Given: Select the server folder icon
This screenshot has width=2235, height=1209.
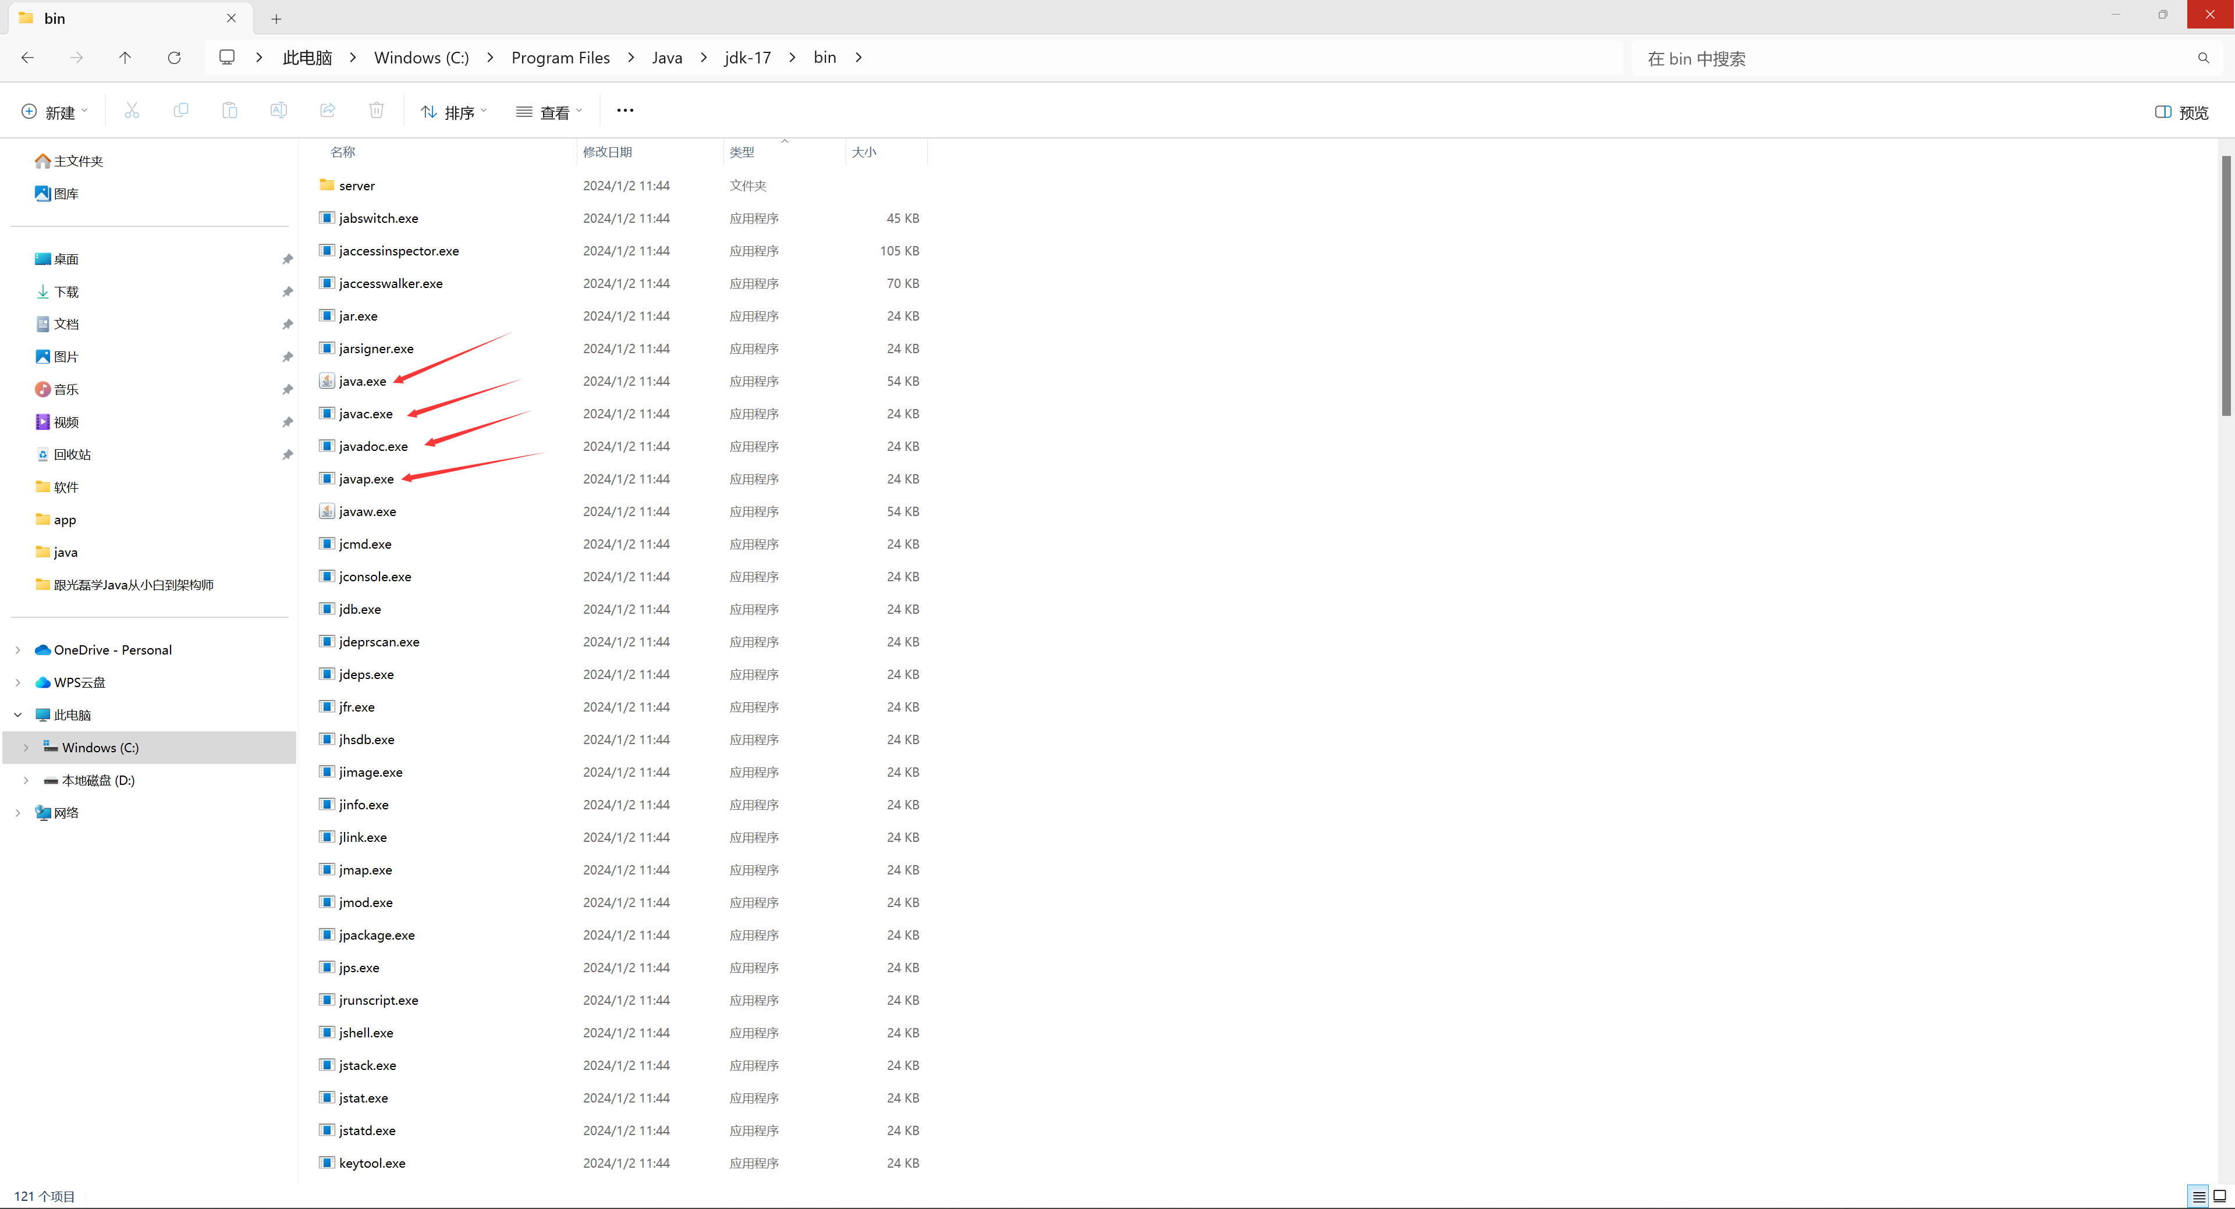Looking at the screenshot, I should coord(327,185).
